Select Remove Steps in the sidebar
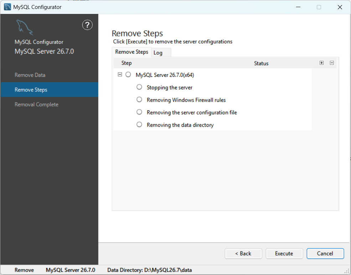Viewport: 351px width, 275px height. tap(49, 90)
